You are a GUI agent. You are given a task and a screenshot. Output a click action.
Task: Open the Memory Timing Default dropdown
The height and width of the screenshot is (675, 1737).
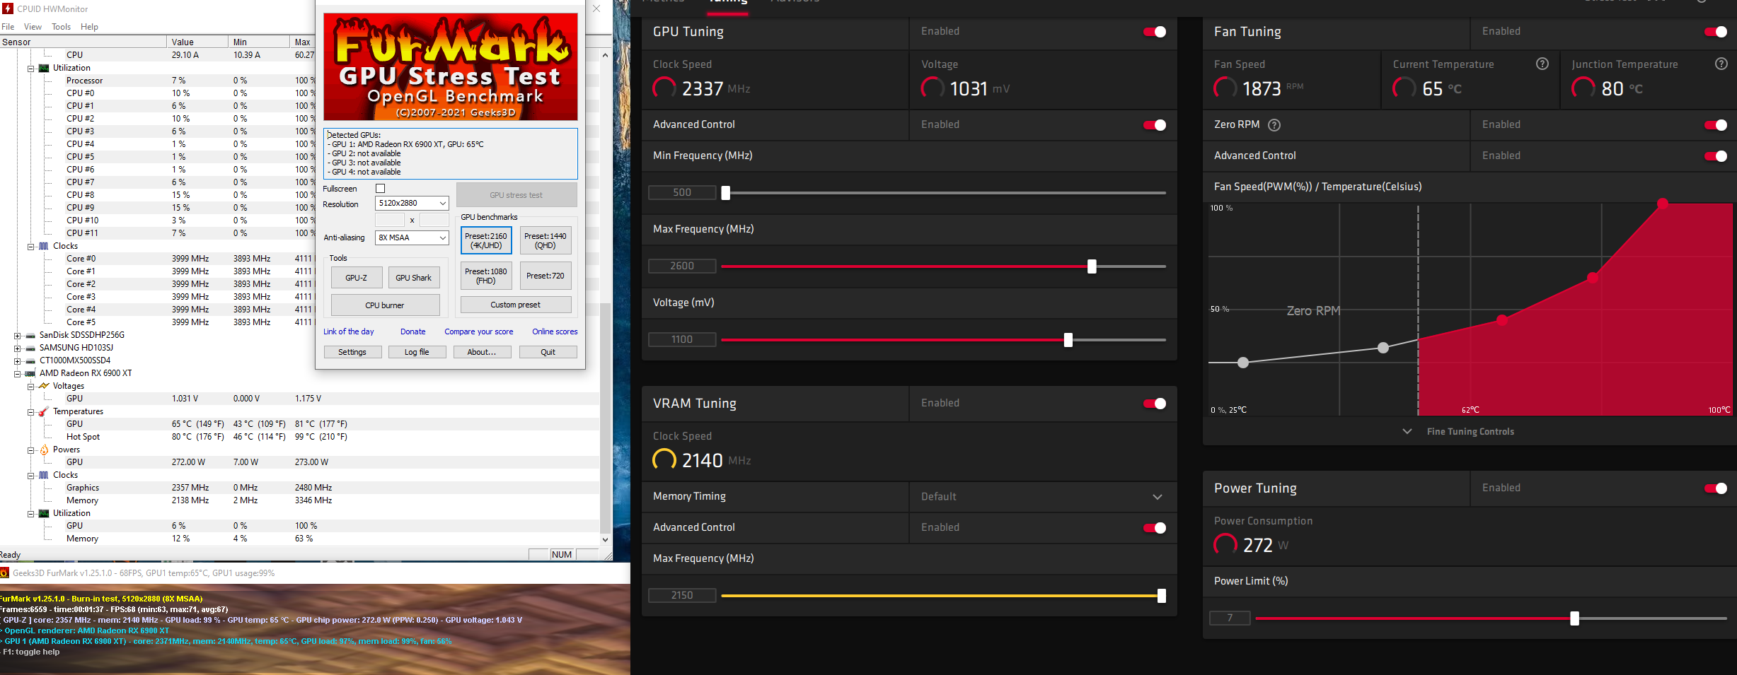[1042, 497]
